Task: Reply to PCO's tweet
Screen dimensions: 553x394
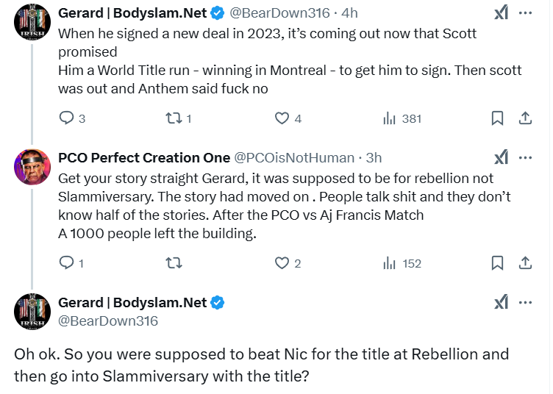Action: (x=66, y=262)
